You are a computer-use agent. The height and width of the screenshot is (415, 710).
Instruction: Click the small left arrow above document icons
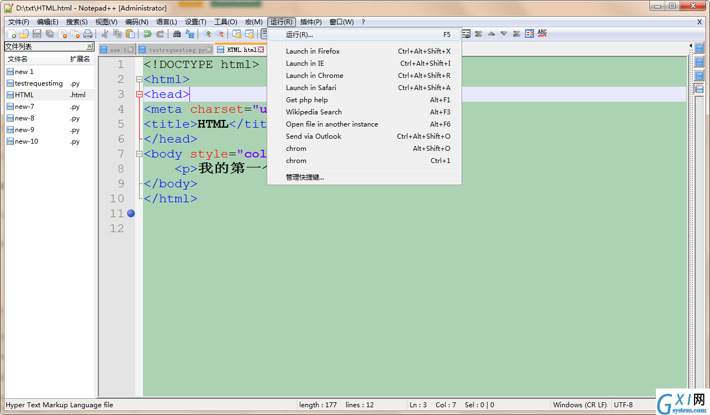(x=691, y=46)
